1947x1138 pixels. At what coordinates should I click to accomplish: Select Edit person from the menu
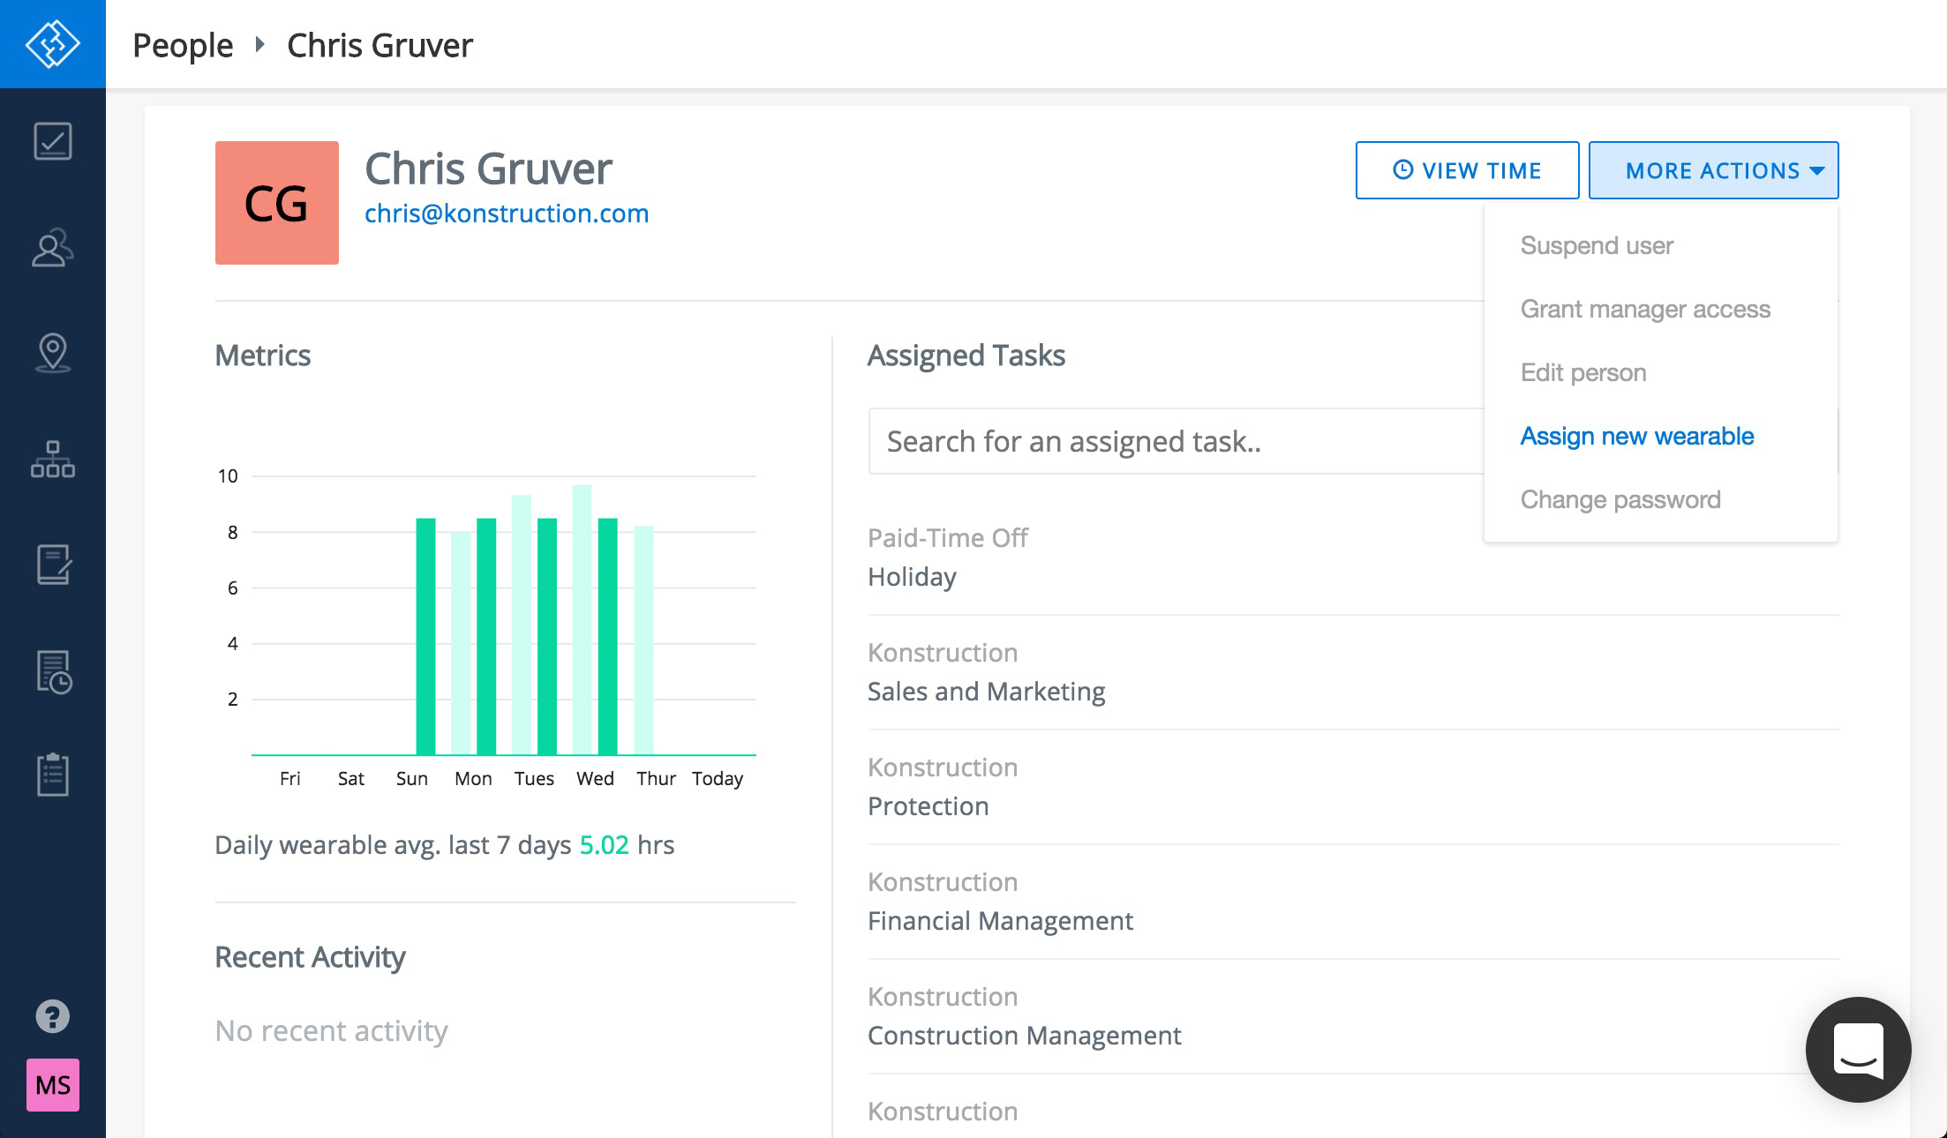1582,372
